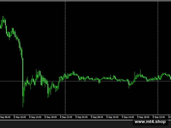Viewport: 171px width, 128px height.
Task: Click the '8 Sep 10:45' time axis label
Action: click(x=20, y=117)
